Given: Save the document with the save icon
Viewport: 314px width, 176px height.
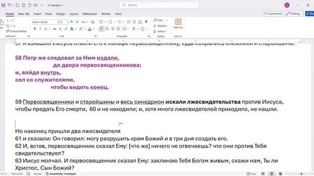Looking at the screenshot, I should pos(3,5).
